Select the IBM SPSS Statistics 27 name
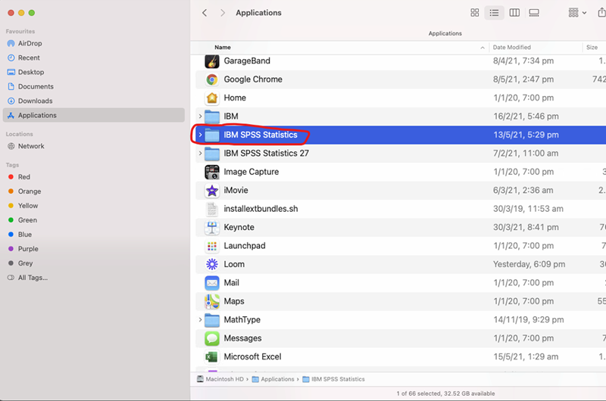The image size is (606, 401). pyautogui.click(x=267, y=154)
